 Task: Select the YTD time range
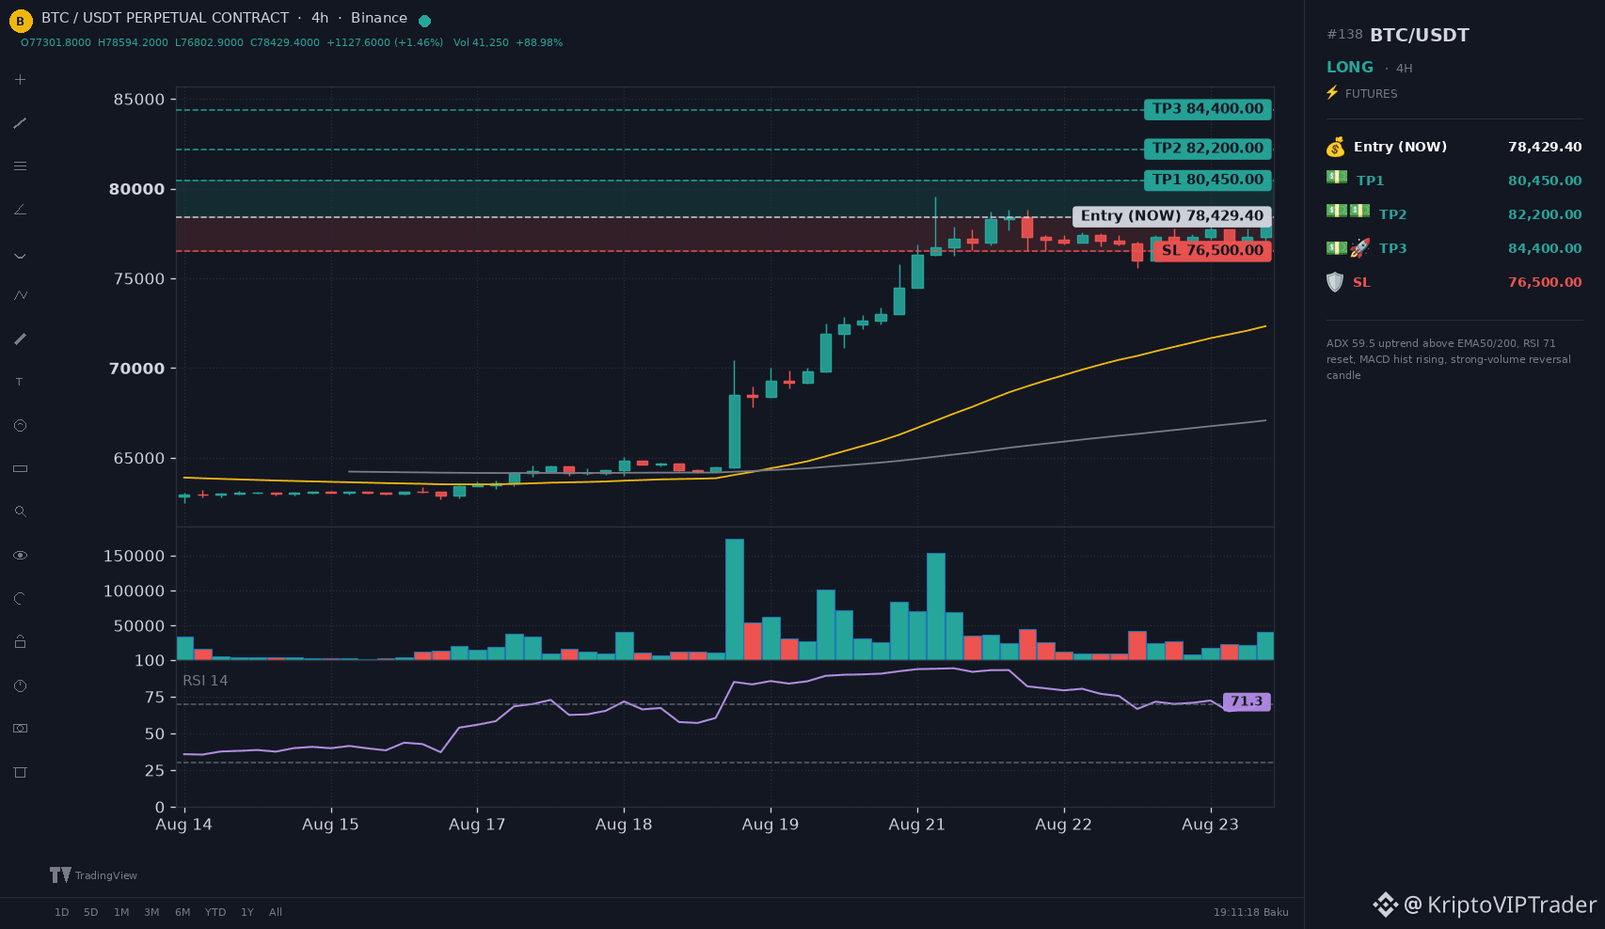(x=215, y=912)
